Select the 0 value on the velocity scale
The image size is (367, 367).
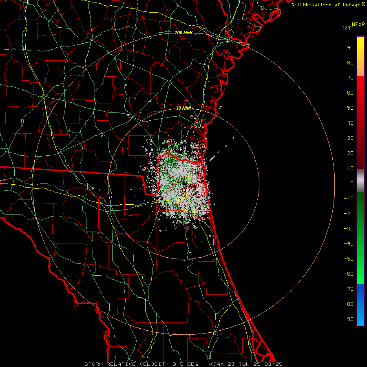click(352, 183)
